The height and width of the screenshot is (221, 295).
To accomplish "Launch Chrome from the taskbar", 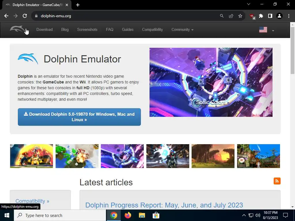I will [x=114, y=215].
